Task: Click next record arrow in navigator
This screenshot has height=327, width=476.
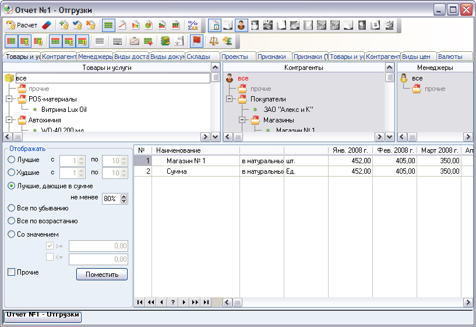Action: tap(184, 302)
